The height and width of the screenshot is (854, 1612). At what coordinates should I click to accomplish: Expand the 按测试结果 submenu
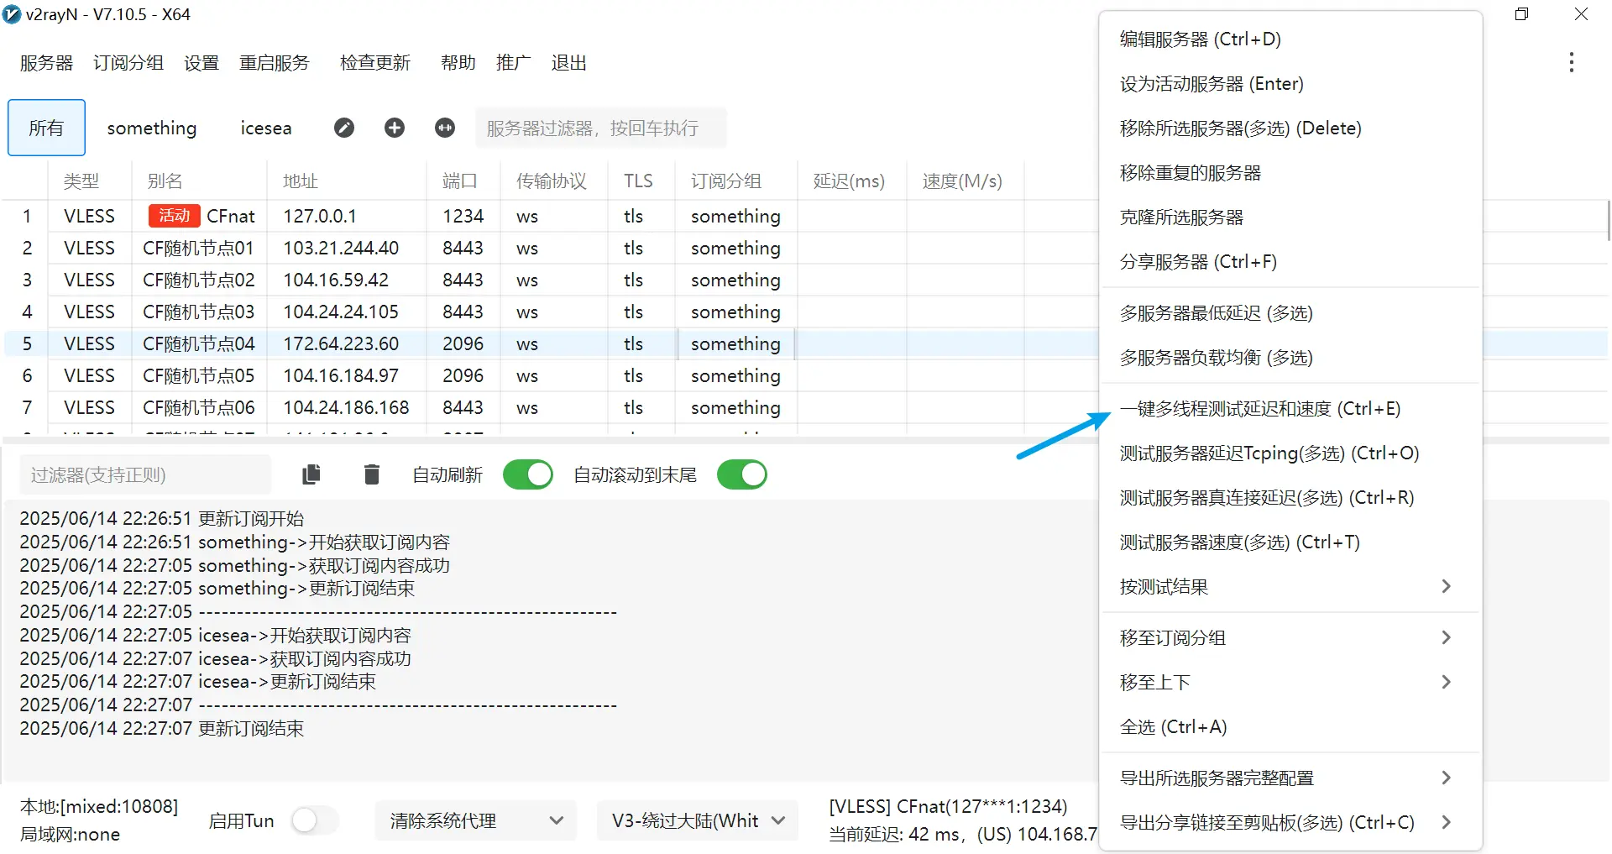tap(1290, 586)
